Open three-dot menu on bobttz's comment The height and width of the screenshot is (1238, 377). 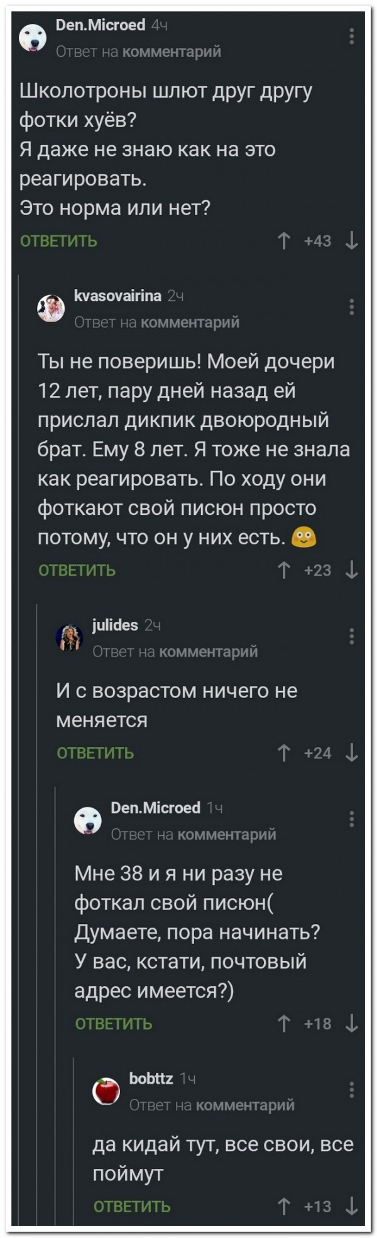[x=352, y=1089]
